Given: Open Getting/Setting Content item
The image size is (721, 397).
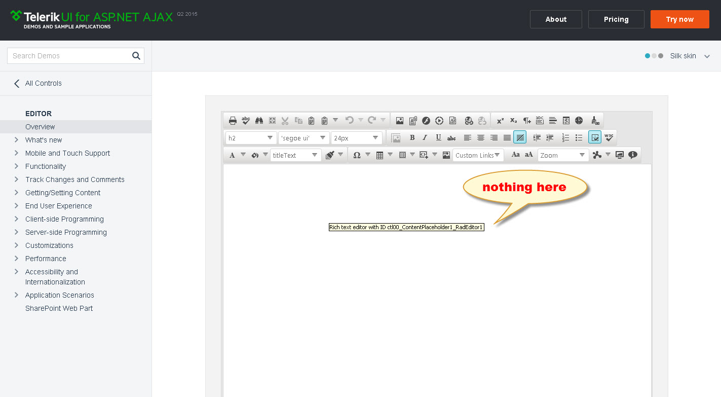Looking at the screenshot, I should click(x=63, y=193).
